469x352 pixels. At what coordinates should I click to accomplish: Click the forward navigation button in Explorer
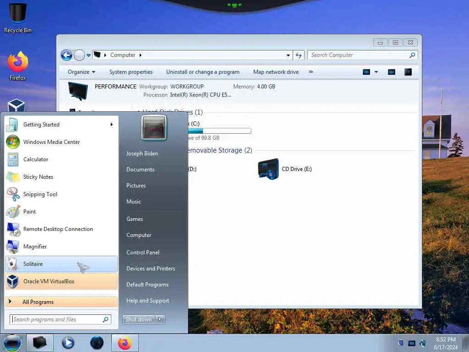(x=79, y=55)
